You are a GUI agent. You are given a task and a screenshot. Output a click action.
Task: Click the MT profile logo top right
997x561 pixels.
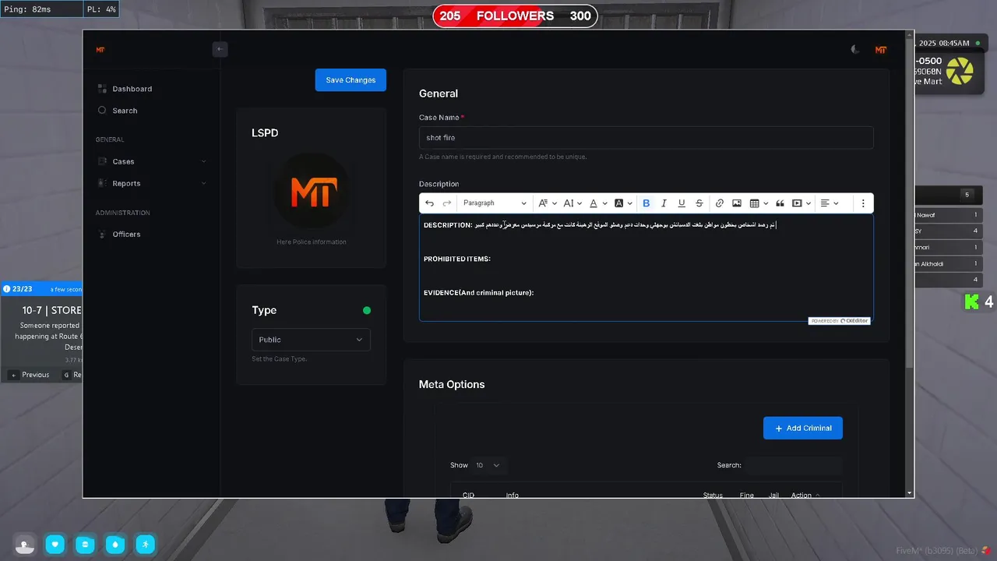(881, 50)
